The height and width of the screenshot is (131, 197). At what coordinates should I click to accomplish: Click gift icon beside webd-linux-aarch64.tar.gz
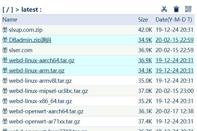tap(5, 60)
